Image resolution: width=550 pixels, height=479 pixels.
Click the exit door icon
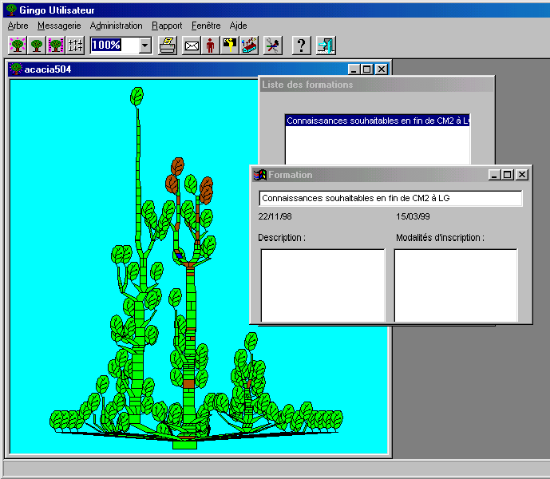pyautogui.click(x=325, y=46)
